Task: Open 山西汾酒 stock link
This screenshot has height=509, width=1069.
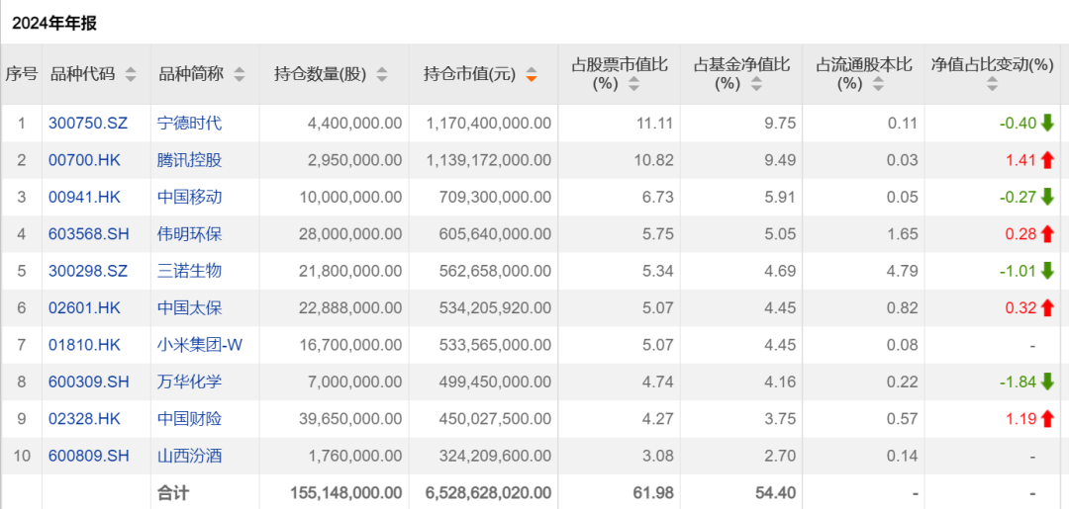Action: coord(189,456)
